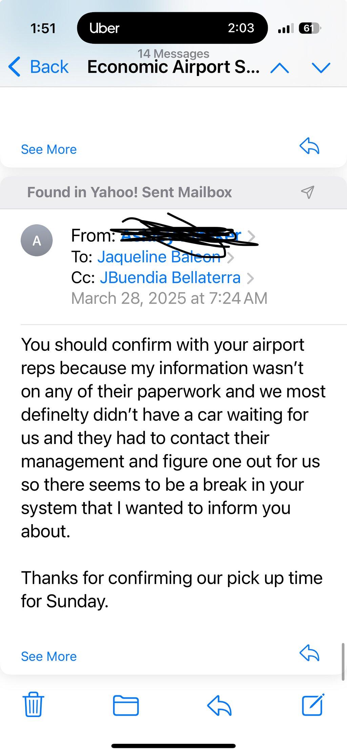347x755 pixels.
Task: Tap the paper plane sent mailbox icon
Action: [307, 192]
